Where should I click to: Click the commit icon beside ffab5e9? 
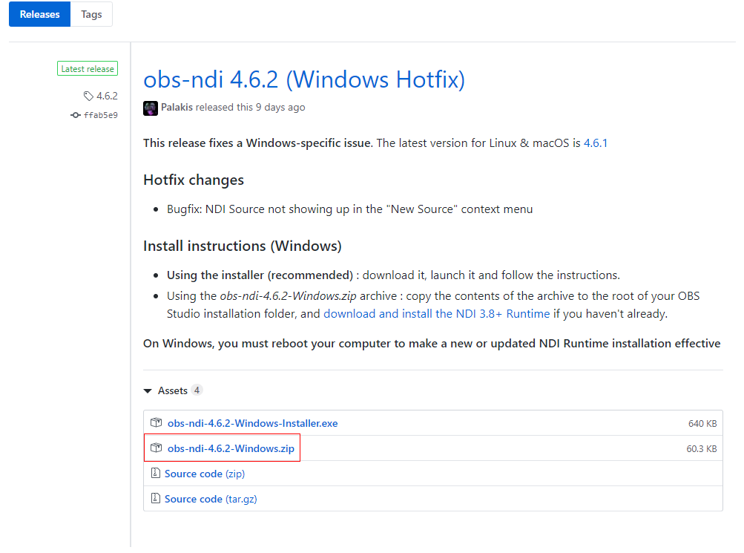(x=76, y=115)
